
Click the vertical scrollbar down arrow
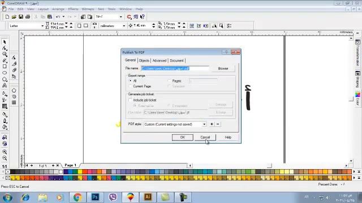click(x=351, y=161)
